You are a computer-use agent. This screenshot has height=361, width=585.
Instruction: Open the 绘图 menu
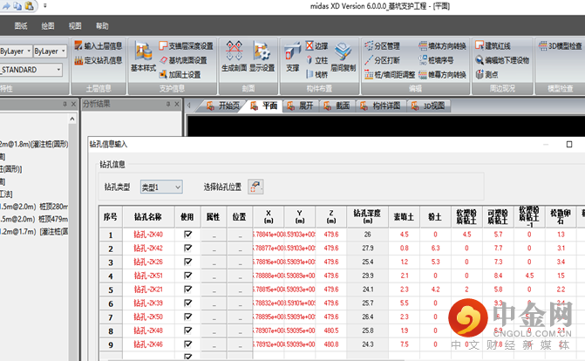point(48,26)
